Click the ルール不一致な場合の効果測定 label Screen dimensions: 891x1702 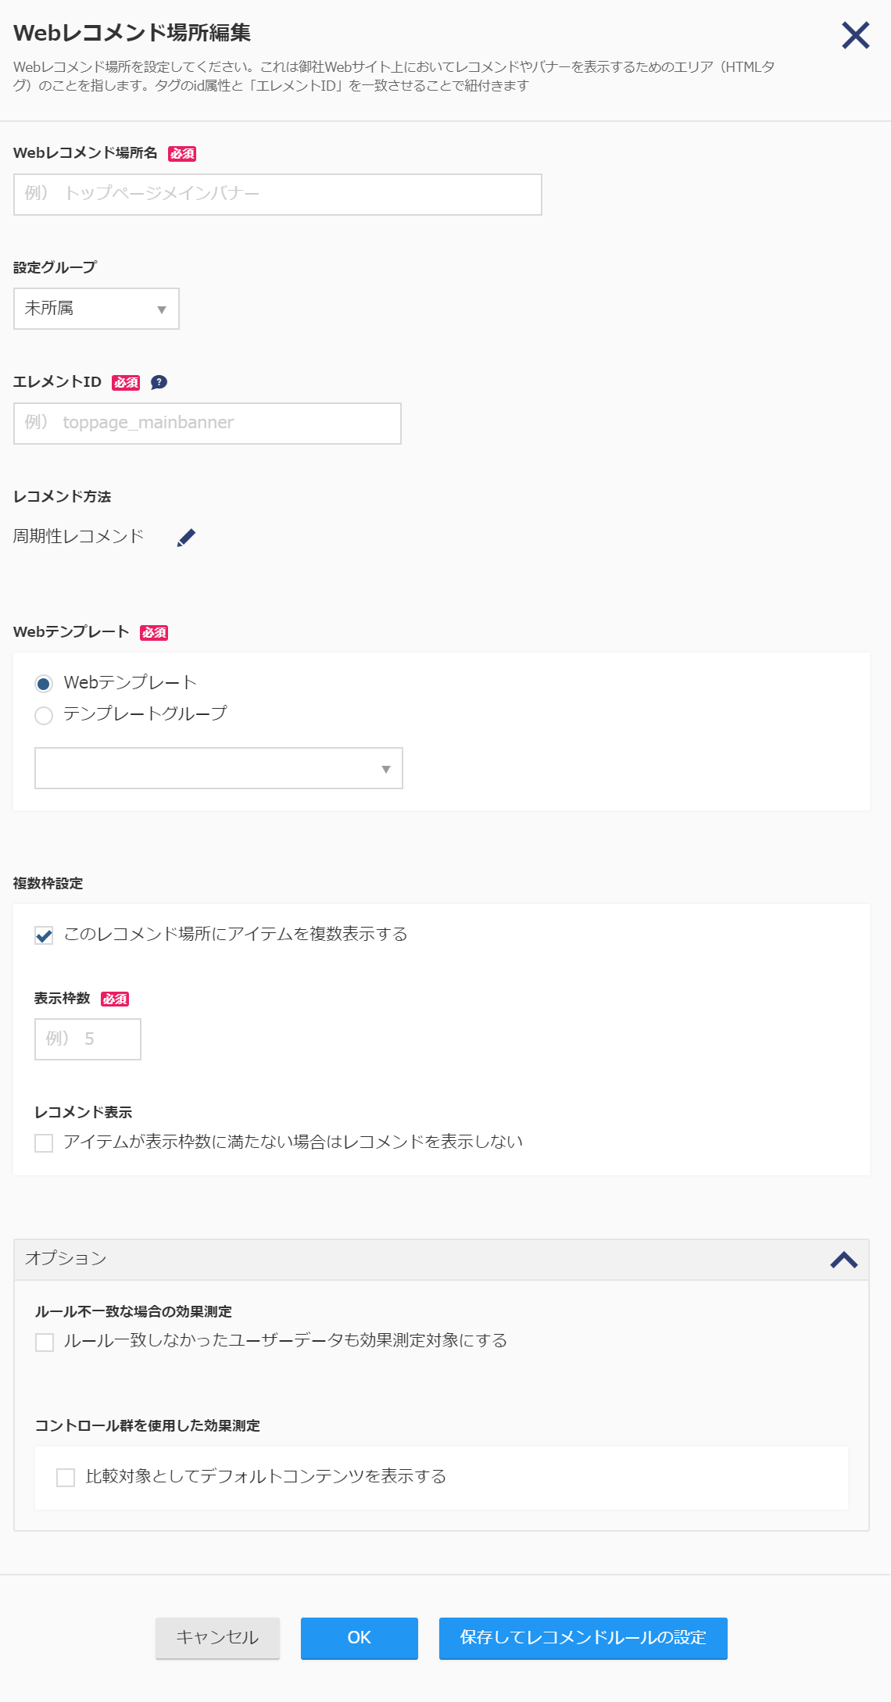134,1311
